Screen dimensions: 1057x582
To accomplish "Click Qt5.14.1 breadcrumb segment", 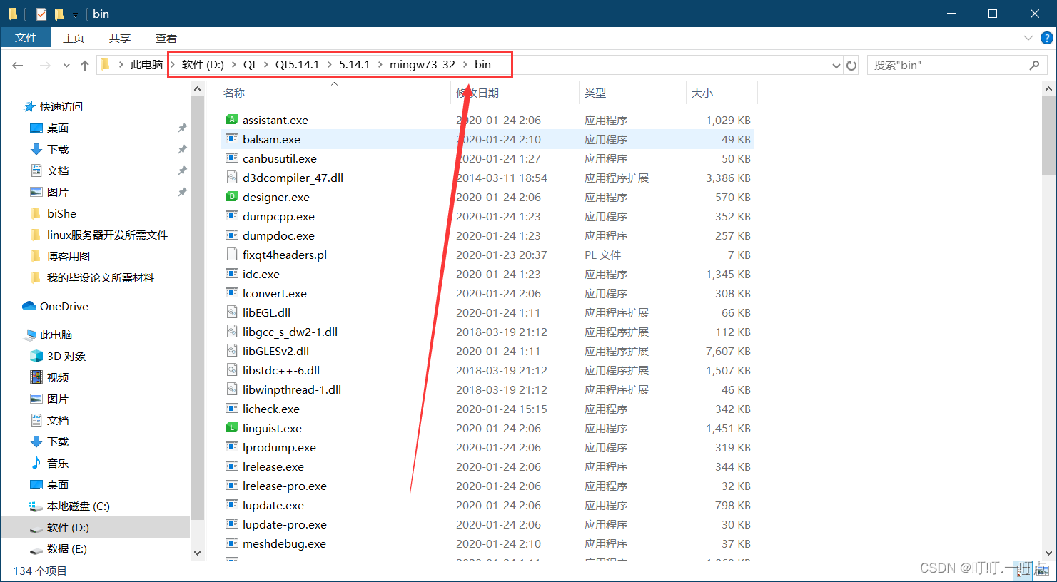I will pos(297,65).
